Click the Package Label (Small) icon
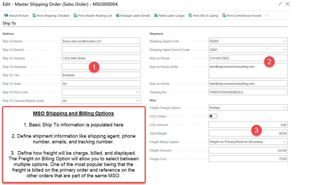This screenshot has height=185, width=330. (x=118, y=16)
